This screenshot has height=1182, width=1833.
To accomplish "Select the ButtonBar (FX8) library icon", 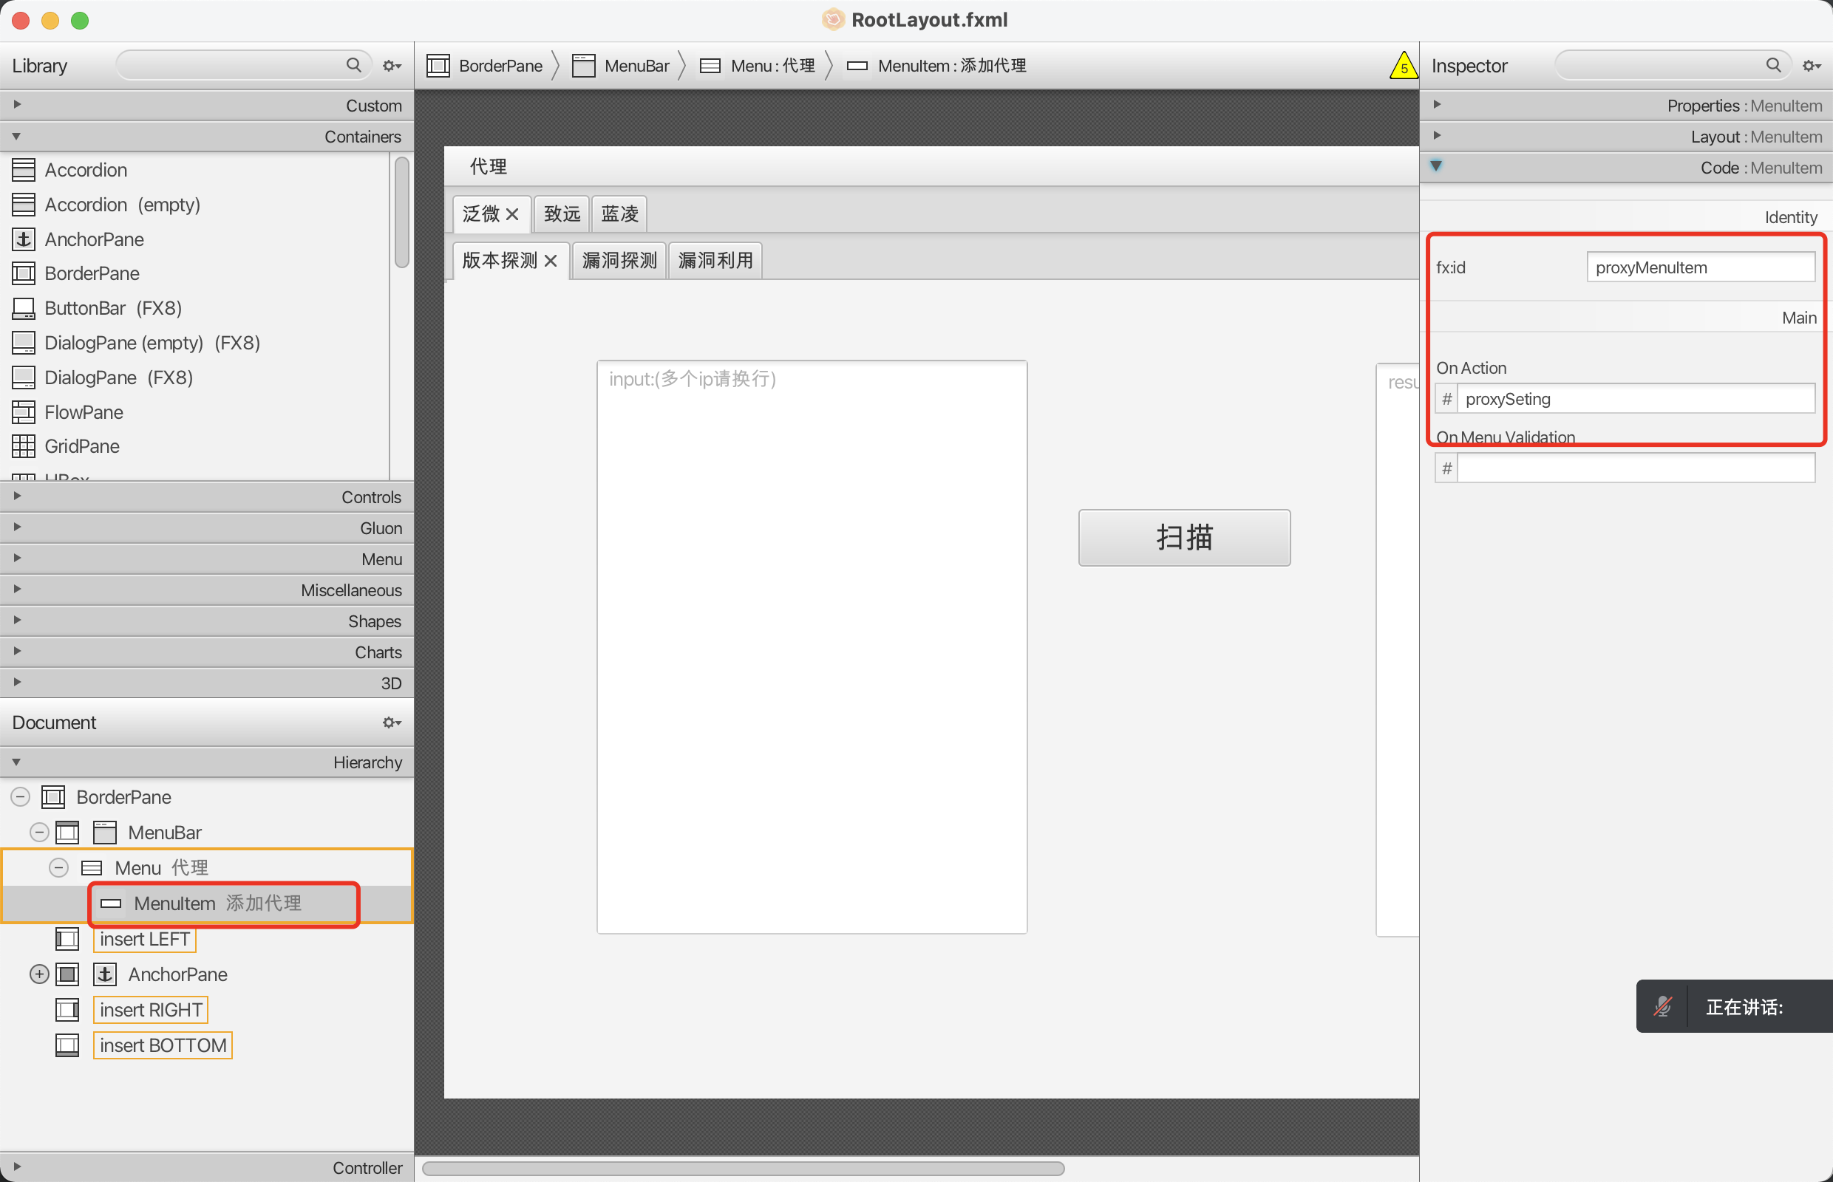I will (x=24, y=308).
